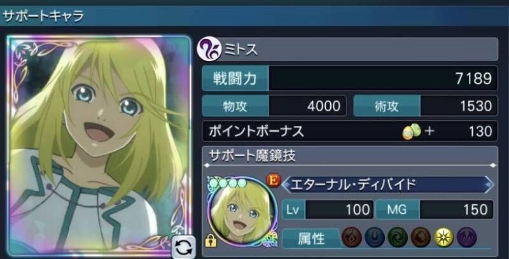Screen dimensions: 509x259
Task: Tap the サポート魔鏡技 section header
Action: pos(252,156)
